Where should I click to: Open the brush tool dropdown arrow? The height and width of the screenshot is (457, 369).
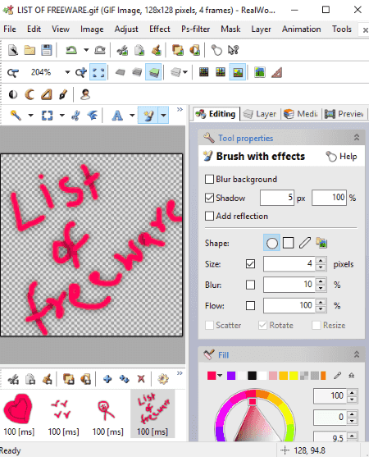pos(163,116)
